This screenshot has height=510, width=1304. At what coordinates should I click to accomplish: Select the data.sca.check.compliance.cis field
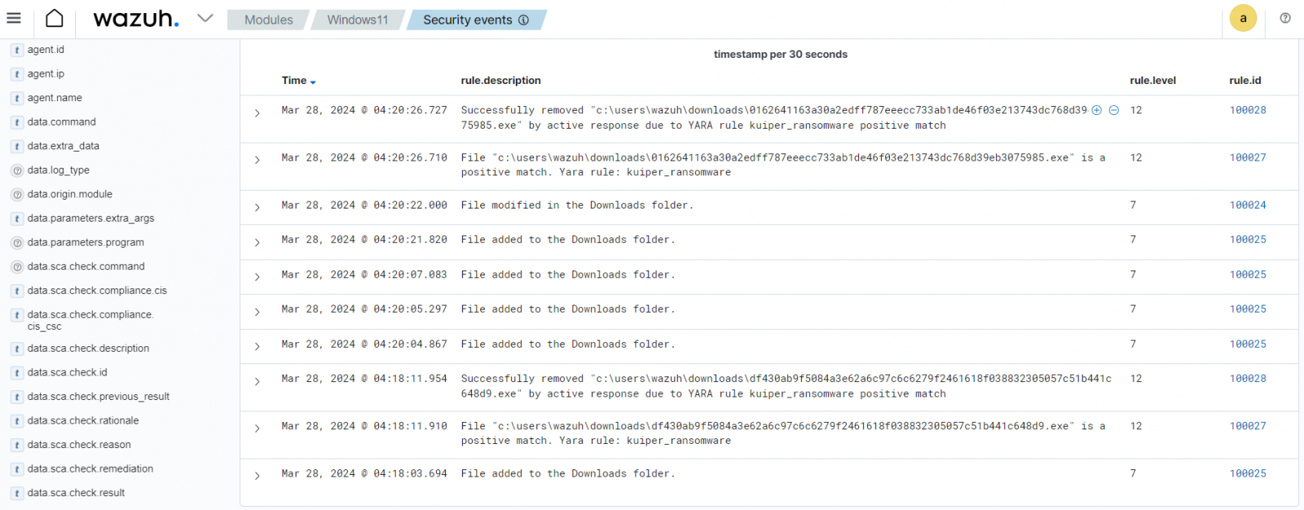pos(97,291)
